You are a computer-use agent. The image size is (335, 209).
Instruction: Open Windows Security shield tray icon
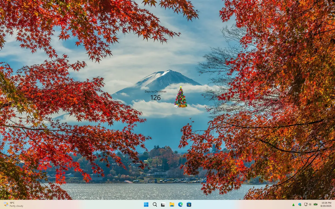[x=300, y=205]
